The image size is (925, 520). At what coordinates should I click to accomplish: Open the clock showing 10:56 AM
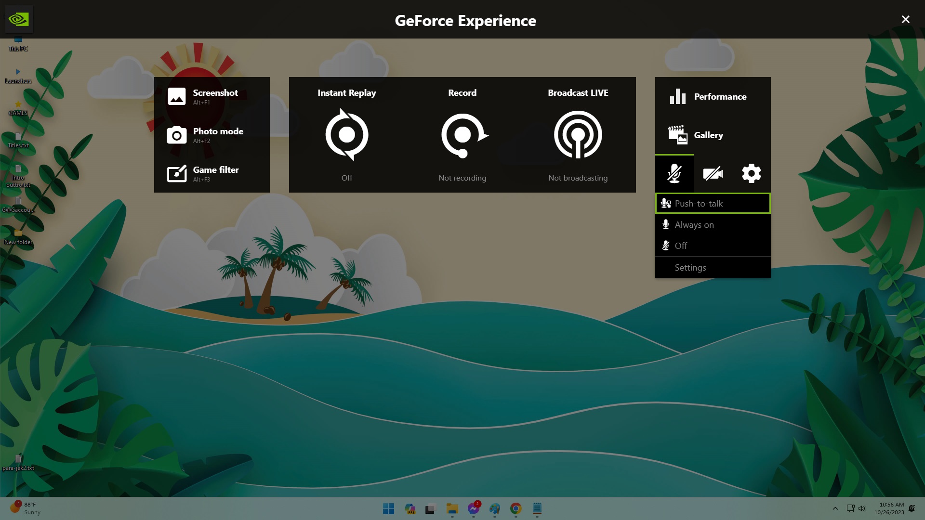889,508
